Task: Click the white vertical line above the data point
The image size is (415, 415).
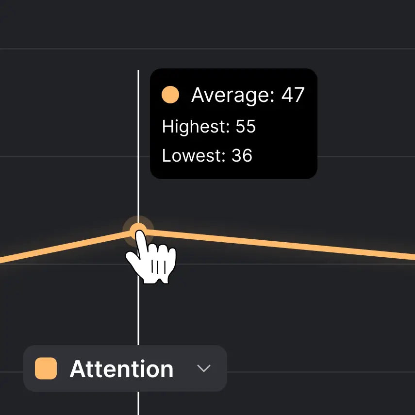Action: (138, 146)
